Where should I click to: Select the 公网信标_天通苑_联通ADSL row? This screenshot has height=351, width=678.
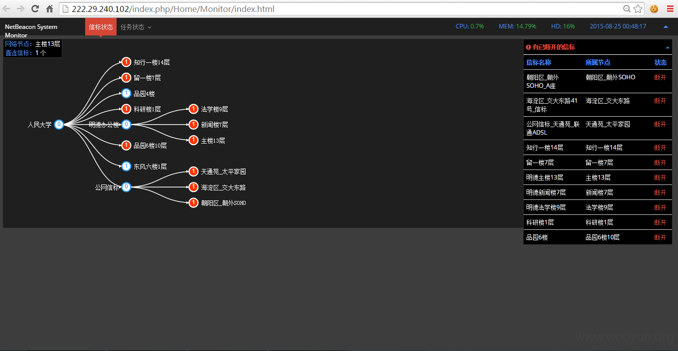(598, 128)
